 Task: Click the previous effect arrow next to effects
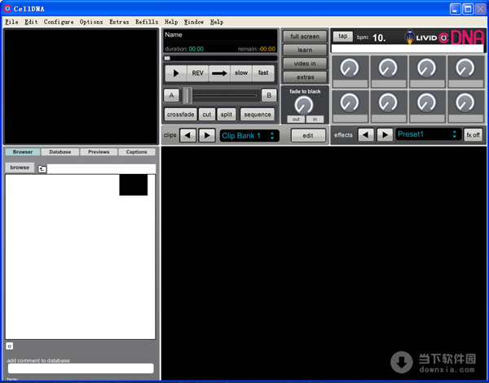(x=367, y=134)
